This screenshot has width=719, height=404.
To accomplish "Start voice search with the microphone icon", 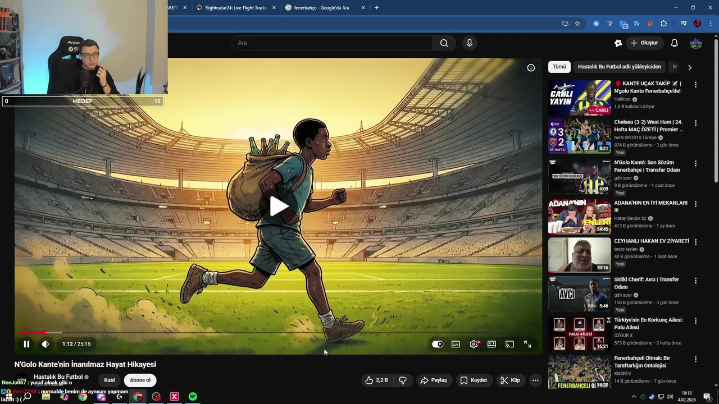I will click(x=470, y=43).
